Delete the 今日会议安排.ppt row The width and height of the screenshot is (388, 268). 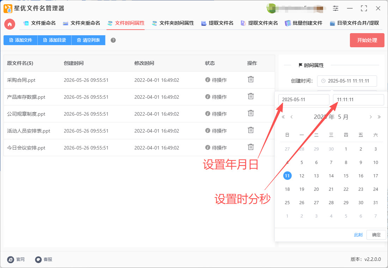pos(251,147)
